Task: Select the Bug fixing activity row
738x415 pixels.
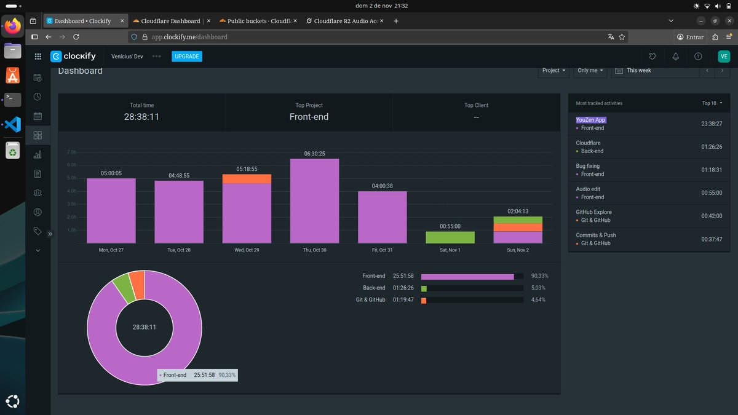Action: click(649, 170)
